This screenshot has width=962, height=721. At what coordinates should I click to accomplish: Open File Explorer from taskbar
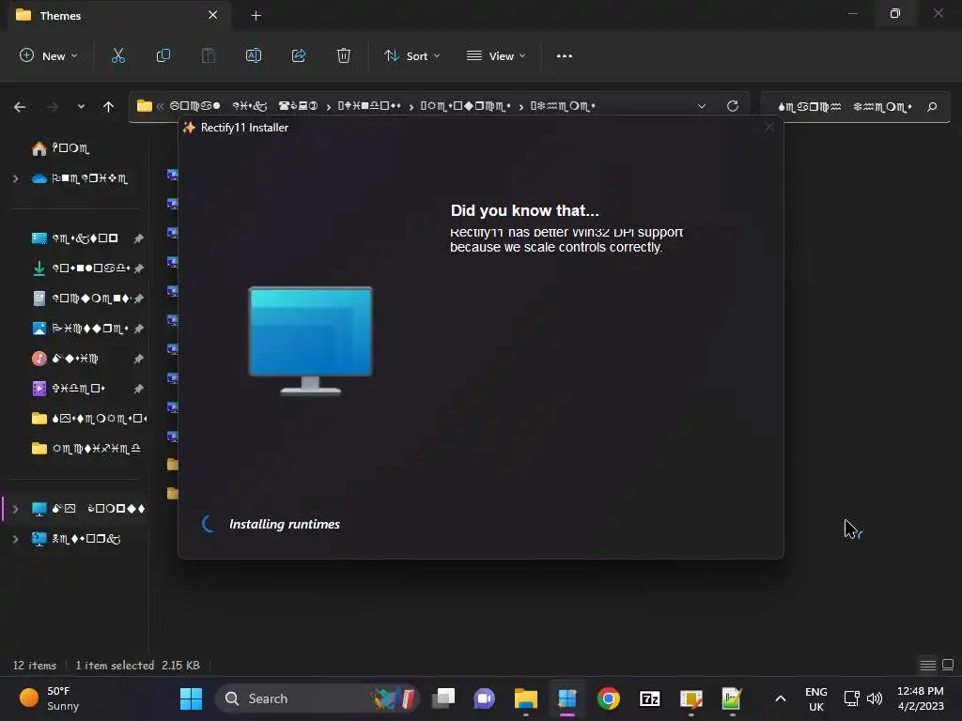pos(526,698)
